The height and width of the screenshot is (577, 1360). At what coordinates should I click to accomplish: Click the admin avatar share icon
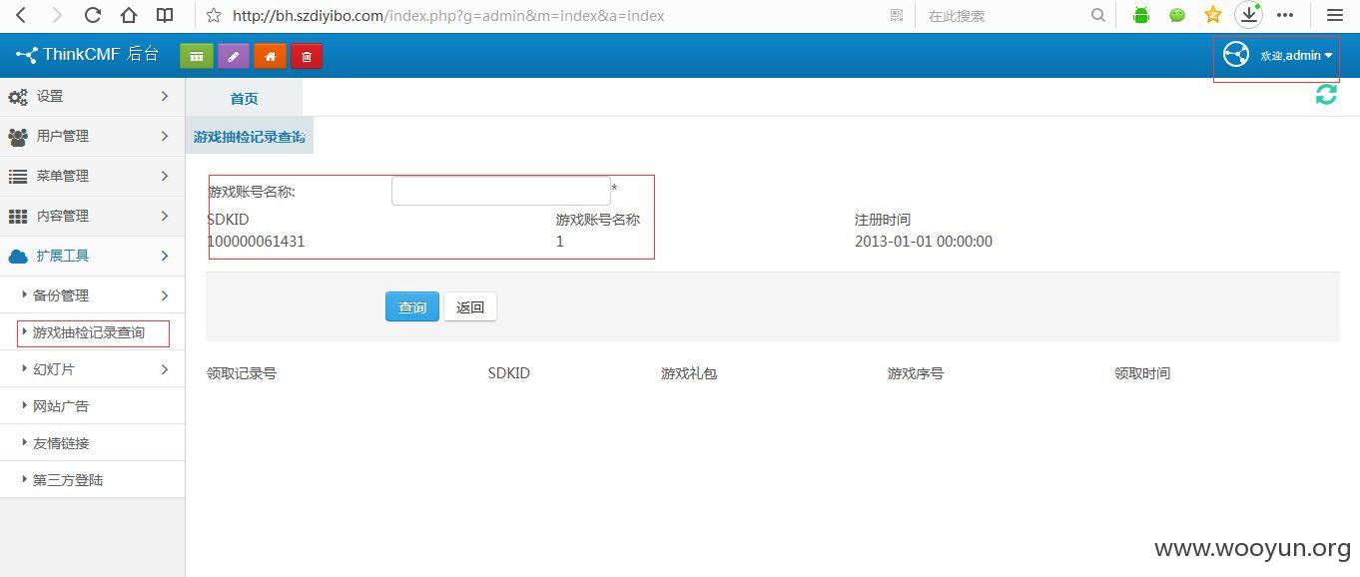[x=1236, y=55]
